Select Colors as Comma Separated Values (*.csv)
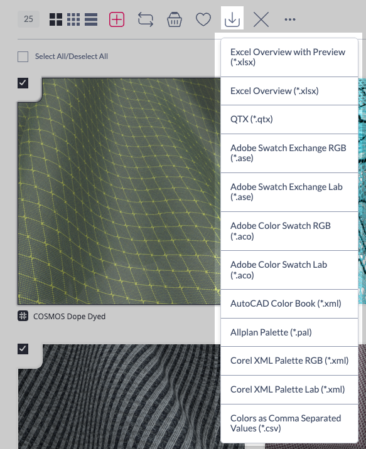This screenshot has width=366, height=449. point(289,423)
